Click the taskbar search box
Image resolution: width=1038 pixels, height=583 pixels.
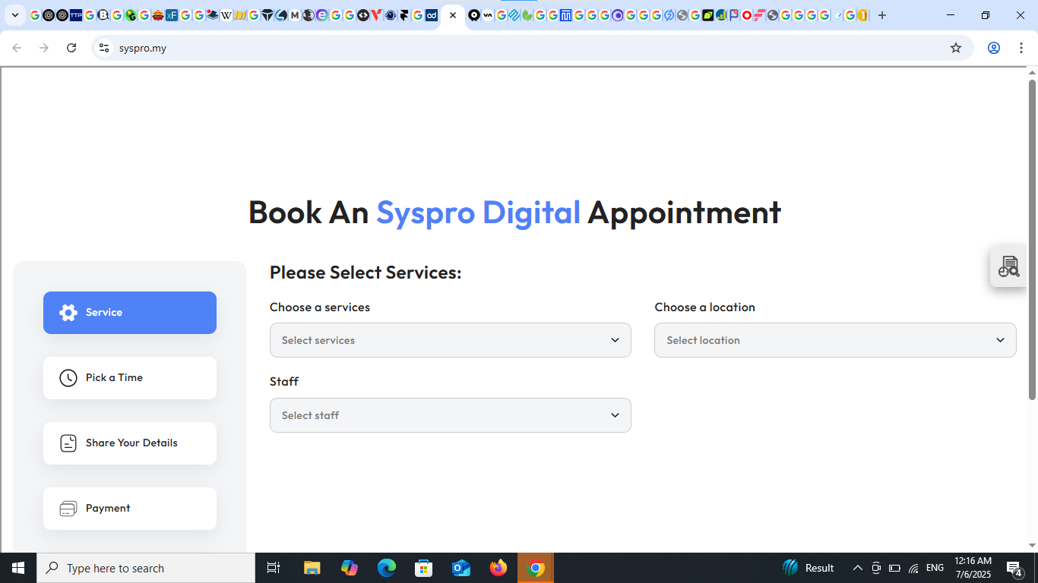point(146,568)
